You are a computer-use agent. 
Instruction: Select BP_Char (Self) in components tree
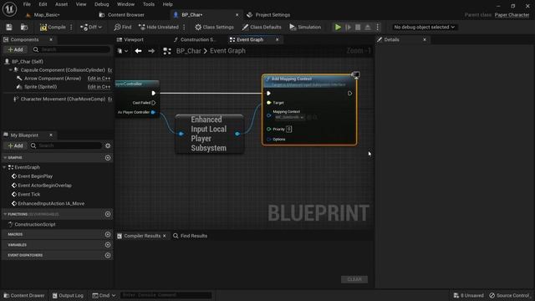point(28,61)
